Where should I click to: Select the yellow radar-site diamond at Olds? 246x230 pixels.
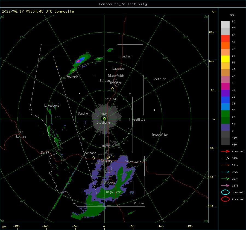(x=104, y=119)
